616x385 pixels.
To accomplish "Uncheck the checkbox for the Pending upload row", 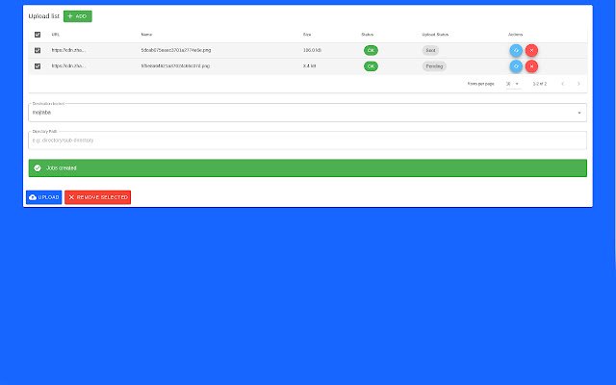I will point(38,66).
